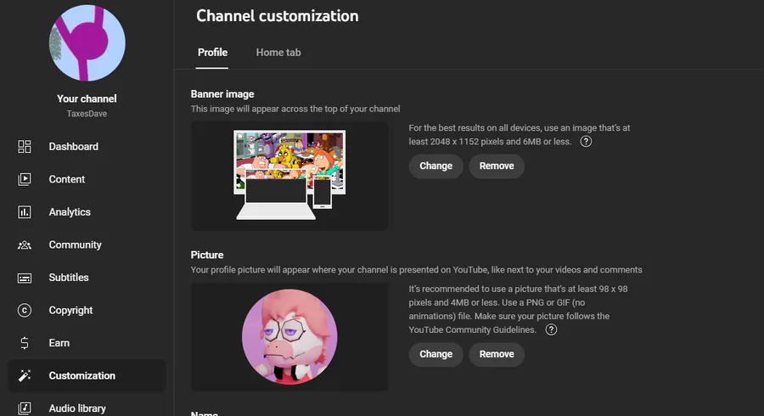The image size is (764, 416).
Task: Click the 'Channel customization' heading
Action: [x=278, y=16]
